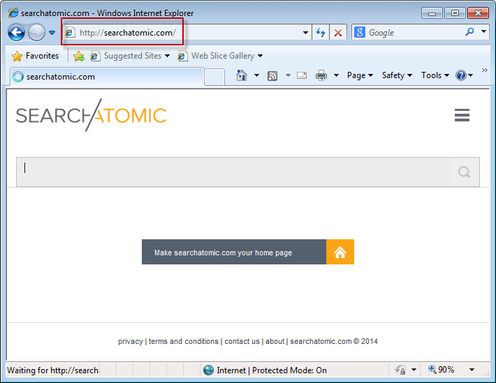Expand the command bar overflow chevron
This screenshot has height=383, width=496.
tap(484, 70)
